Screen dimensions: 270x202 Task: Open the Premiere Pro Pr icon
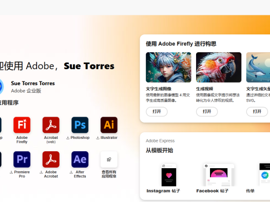(x=22, y=159)
